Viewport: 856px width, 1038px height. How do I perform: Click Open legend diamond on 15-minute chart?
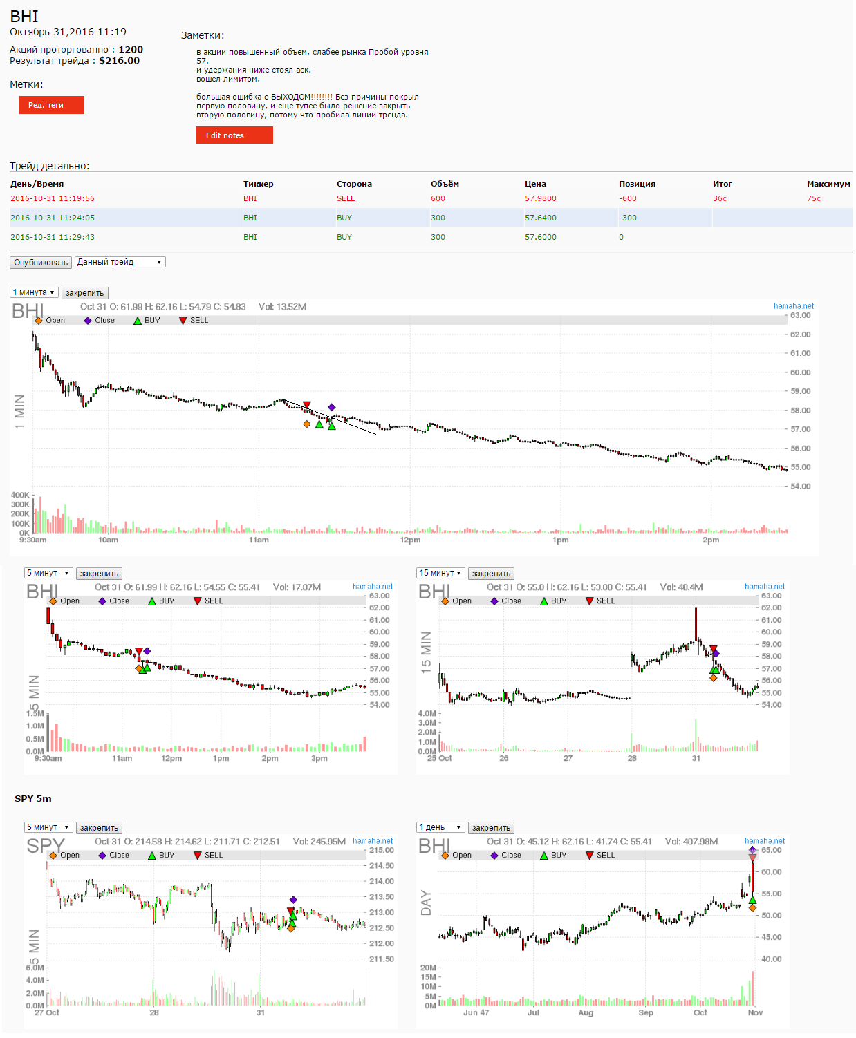(x=445, y=601)
